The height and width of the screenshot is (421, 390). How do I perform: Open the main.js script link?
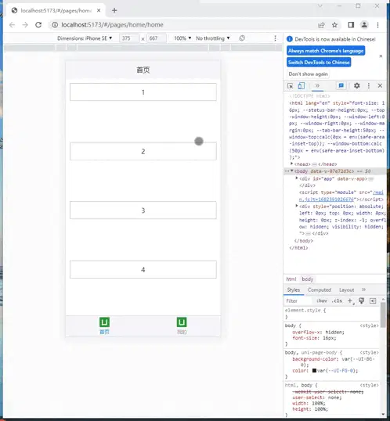point(341,196)
